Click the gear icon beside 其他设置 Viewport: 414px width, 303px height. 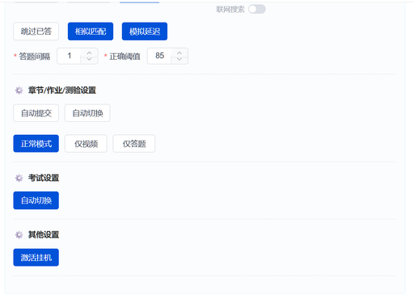19,235
